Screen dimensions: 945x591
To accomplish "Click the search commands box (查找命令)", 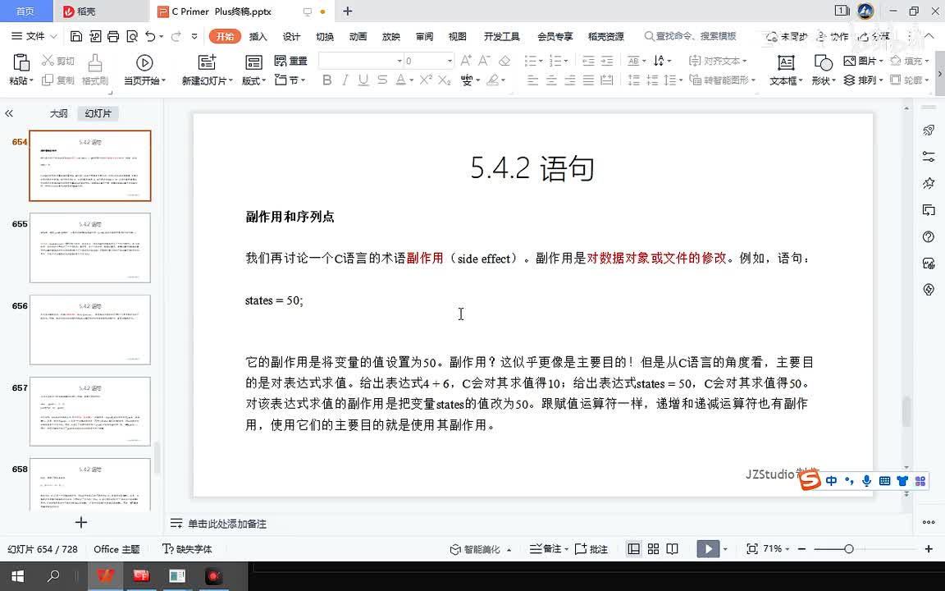I will [x=691, y=36].
